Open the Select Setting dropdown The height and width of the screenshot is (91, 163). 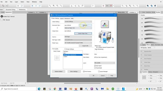(x=78, y=21)
